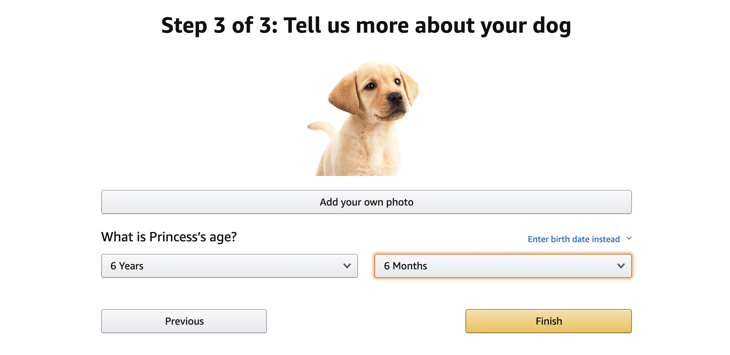Image resolution: width=730 pixels, height=355 pixels.
Task: Click the chevron icon on the years dropdown
Action: pos(347,266)
